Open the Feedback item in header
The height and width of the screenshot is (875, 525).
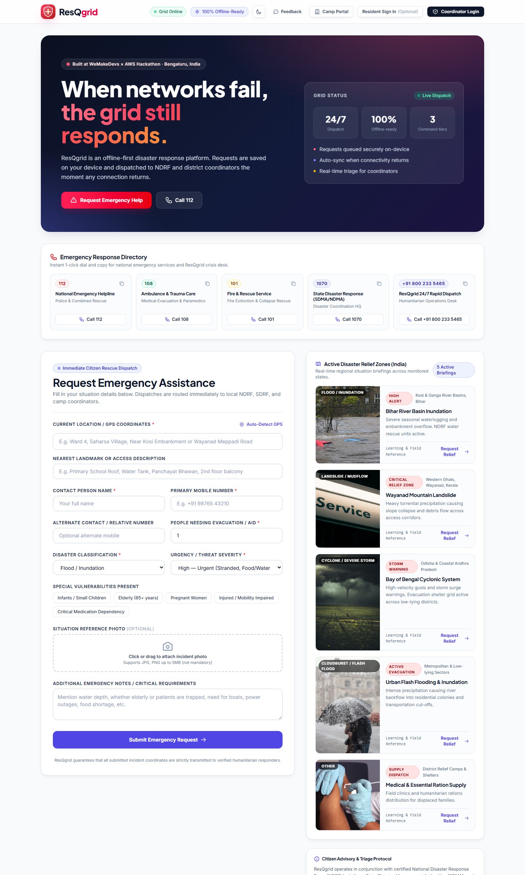click(287, 12)
